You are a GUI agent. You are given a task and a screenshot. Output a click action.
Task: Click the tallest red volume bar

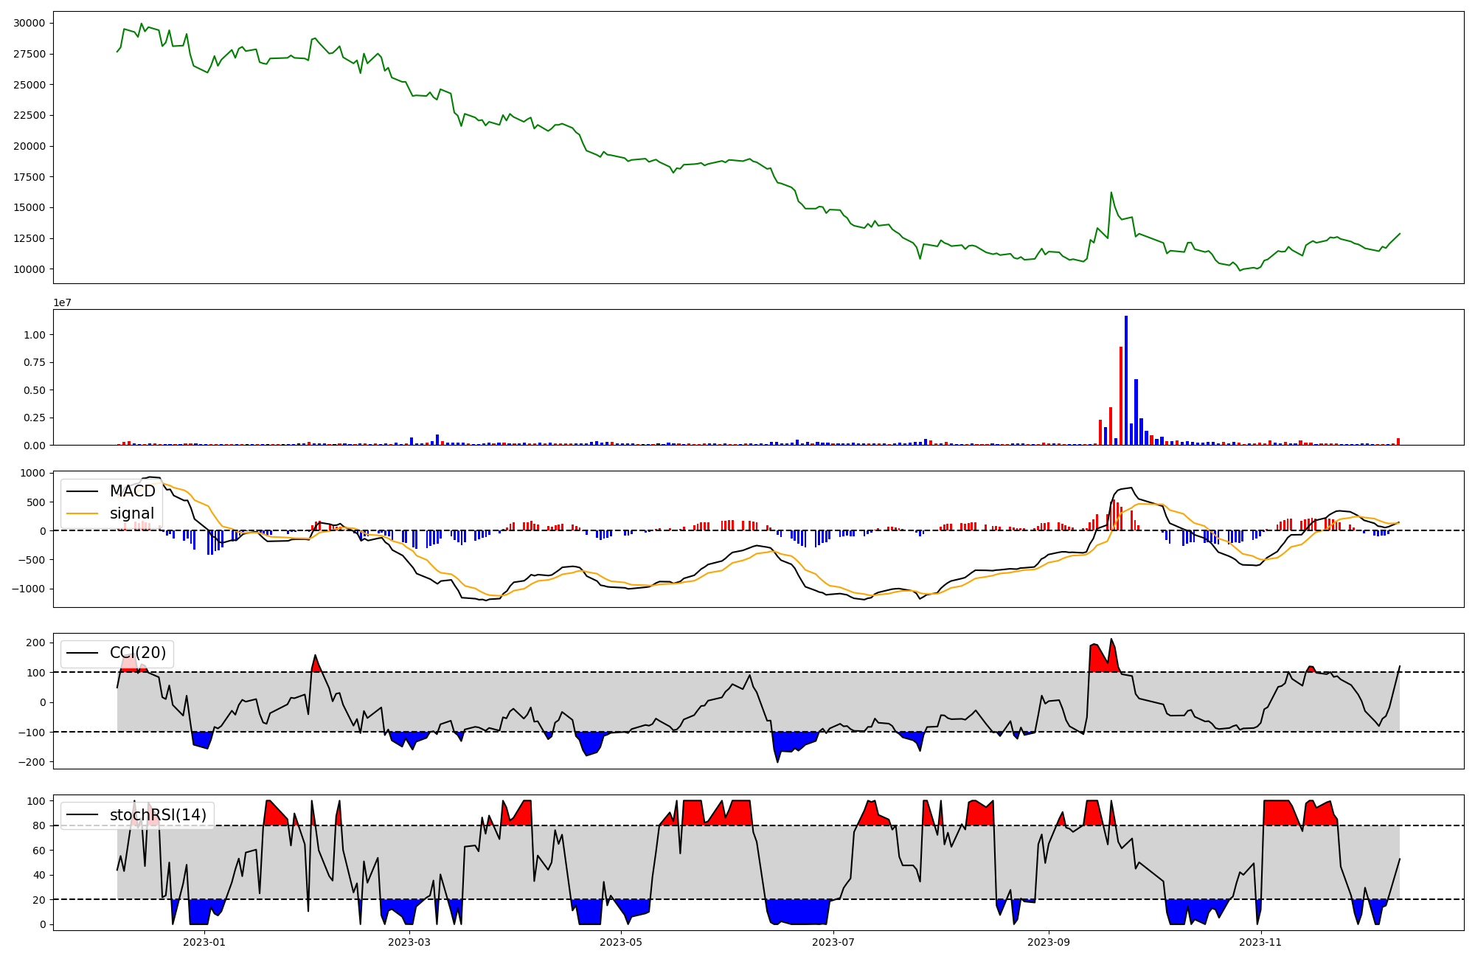point(1121,395)
